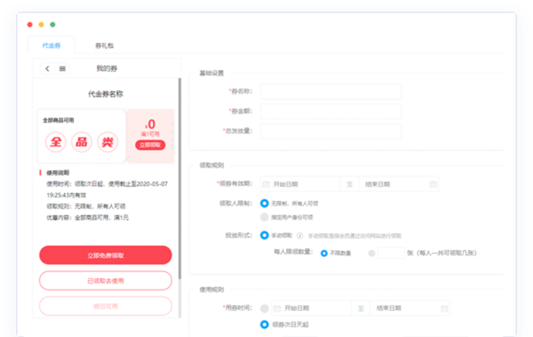
Task: Click the 满1可用 text on coupon
Action: click(x=150, y=134)
